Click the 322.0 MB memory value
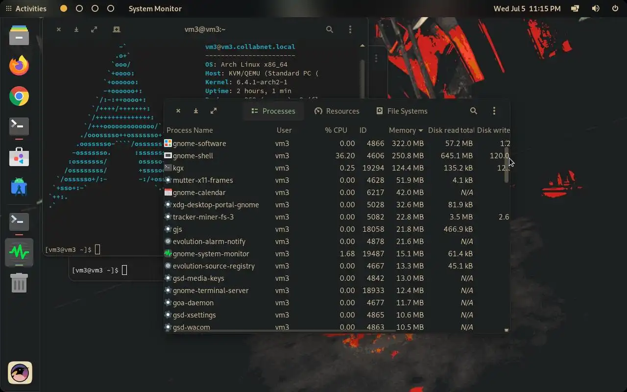 [408, 143]
